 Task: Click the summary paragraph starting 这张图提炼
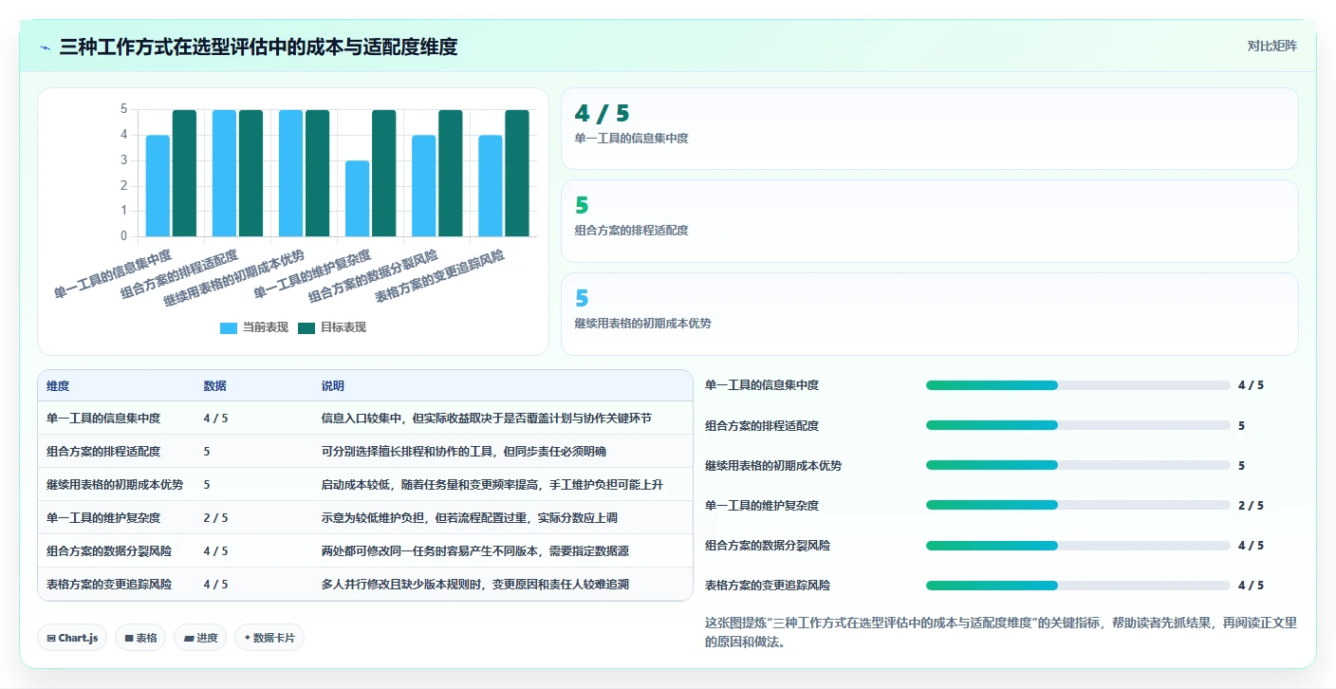coord(1001,632)
